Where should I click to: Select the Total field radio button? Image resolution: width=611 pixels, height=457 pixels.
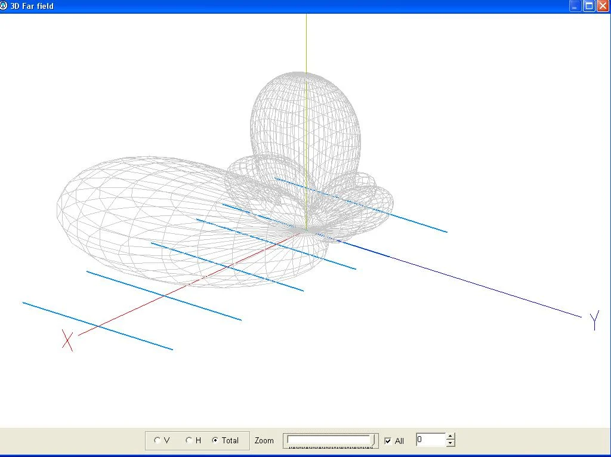[x=215, y=440]
